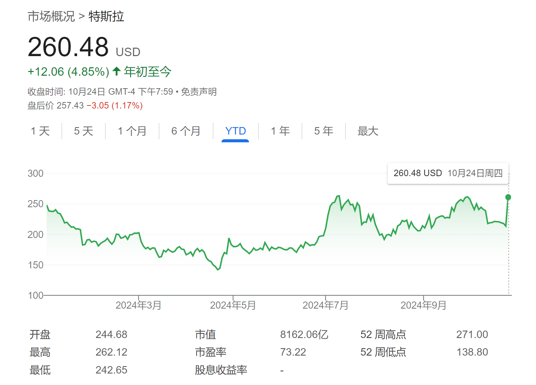Click the 市场概况 breadcrumb link
Viewport: 536px width, 385px height.
click(51, 16)
